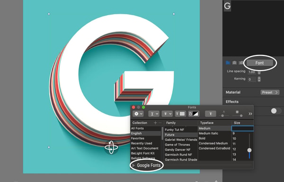
Task: Click the vertical font size slider knob
Action: [249, 150]
